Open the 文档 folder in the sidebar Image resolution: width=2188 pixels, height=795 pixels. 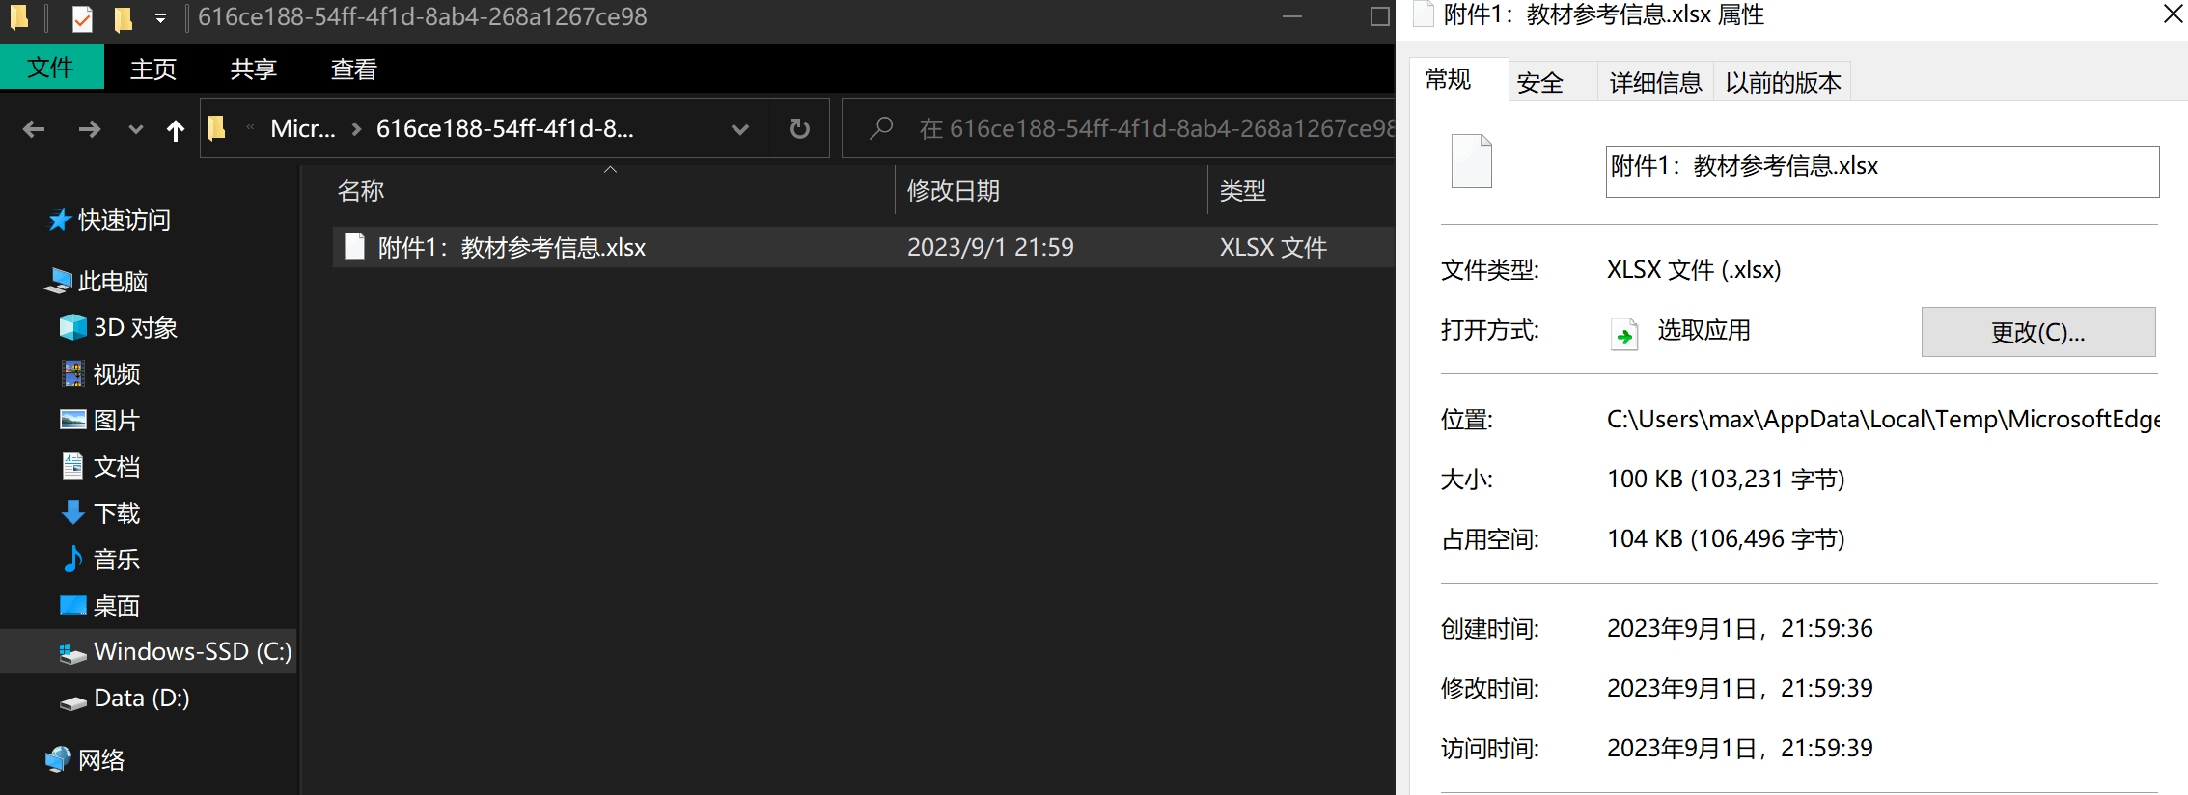pos(100,467)
